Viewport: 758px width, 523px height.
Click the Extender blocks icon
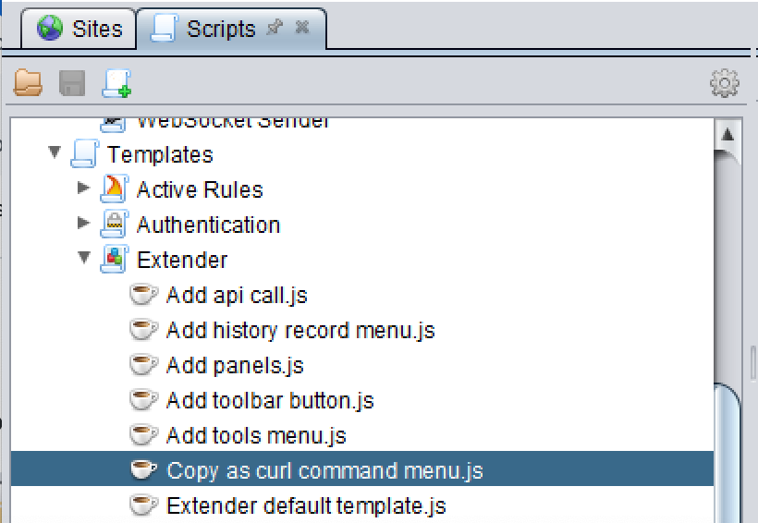tap(114, 259)
